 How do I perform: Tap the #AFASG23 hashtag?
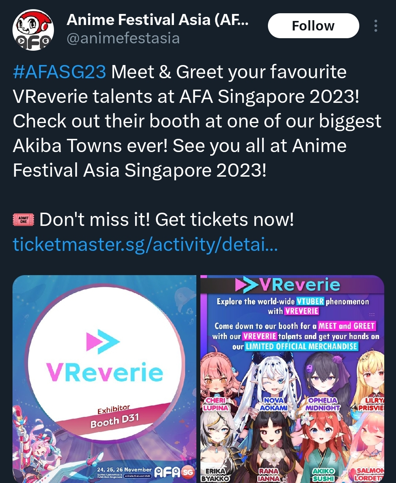59,72
